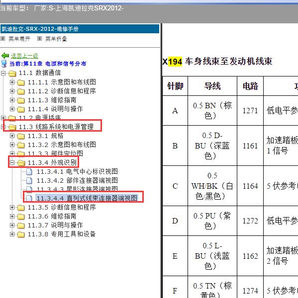Click page icon of 11.3.4.2 部件连接器端视图
The width and height of the screenshot is (298, 298).
tap(29, 181)
